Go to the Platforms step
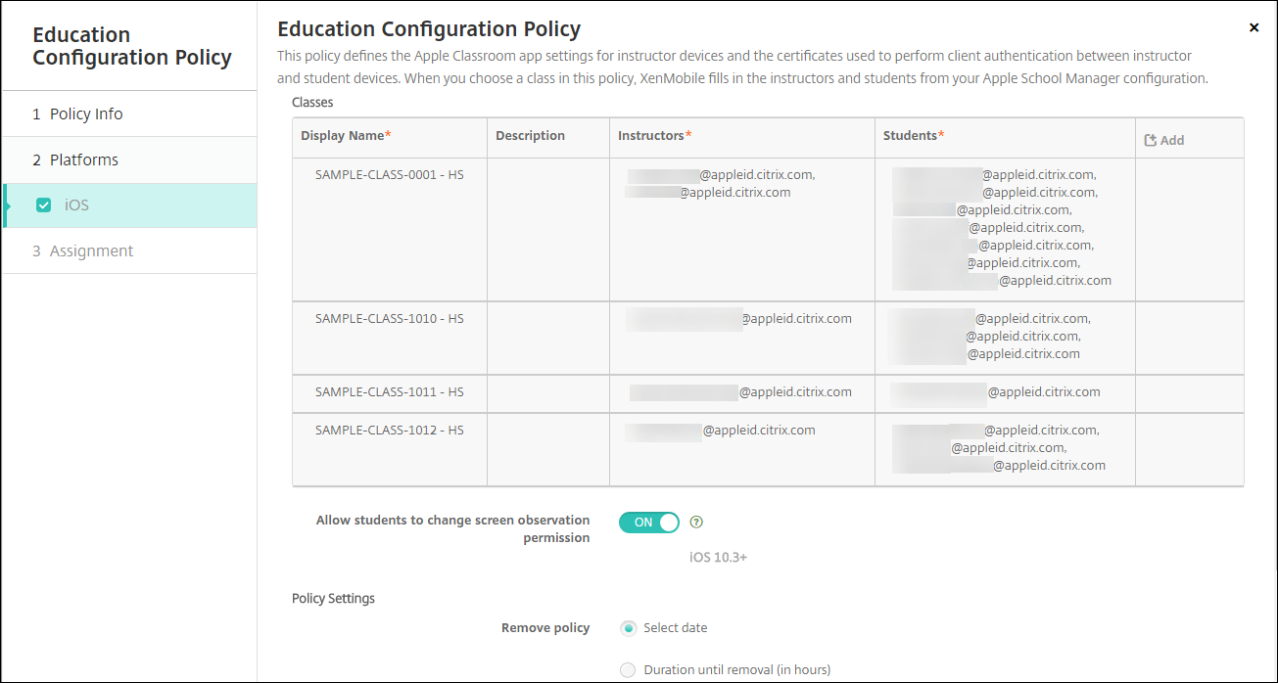Image resolution: width=1278 pixels, height=683 pixels. 84,159
